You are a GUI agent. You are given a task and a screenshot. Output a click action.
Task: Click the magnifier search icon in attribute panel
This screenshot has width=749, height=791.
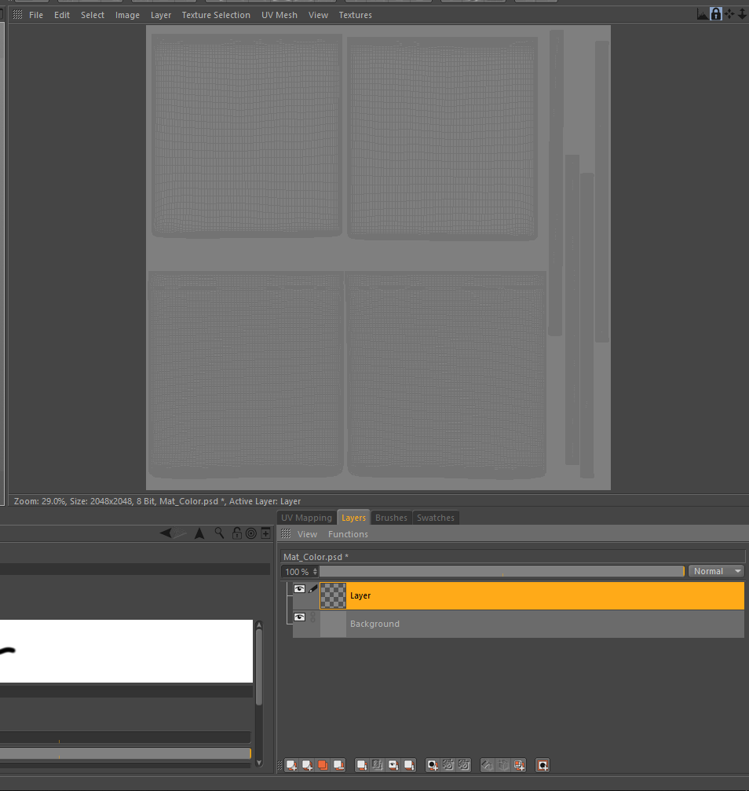click(219, 533)
